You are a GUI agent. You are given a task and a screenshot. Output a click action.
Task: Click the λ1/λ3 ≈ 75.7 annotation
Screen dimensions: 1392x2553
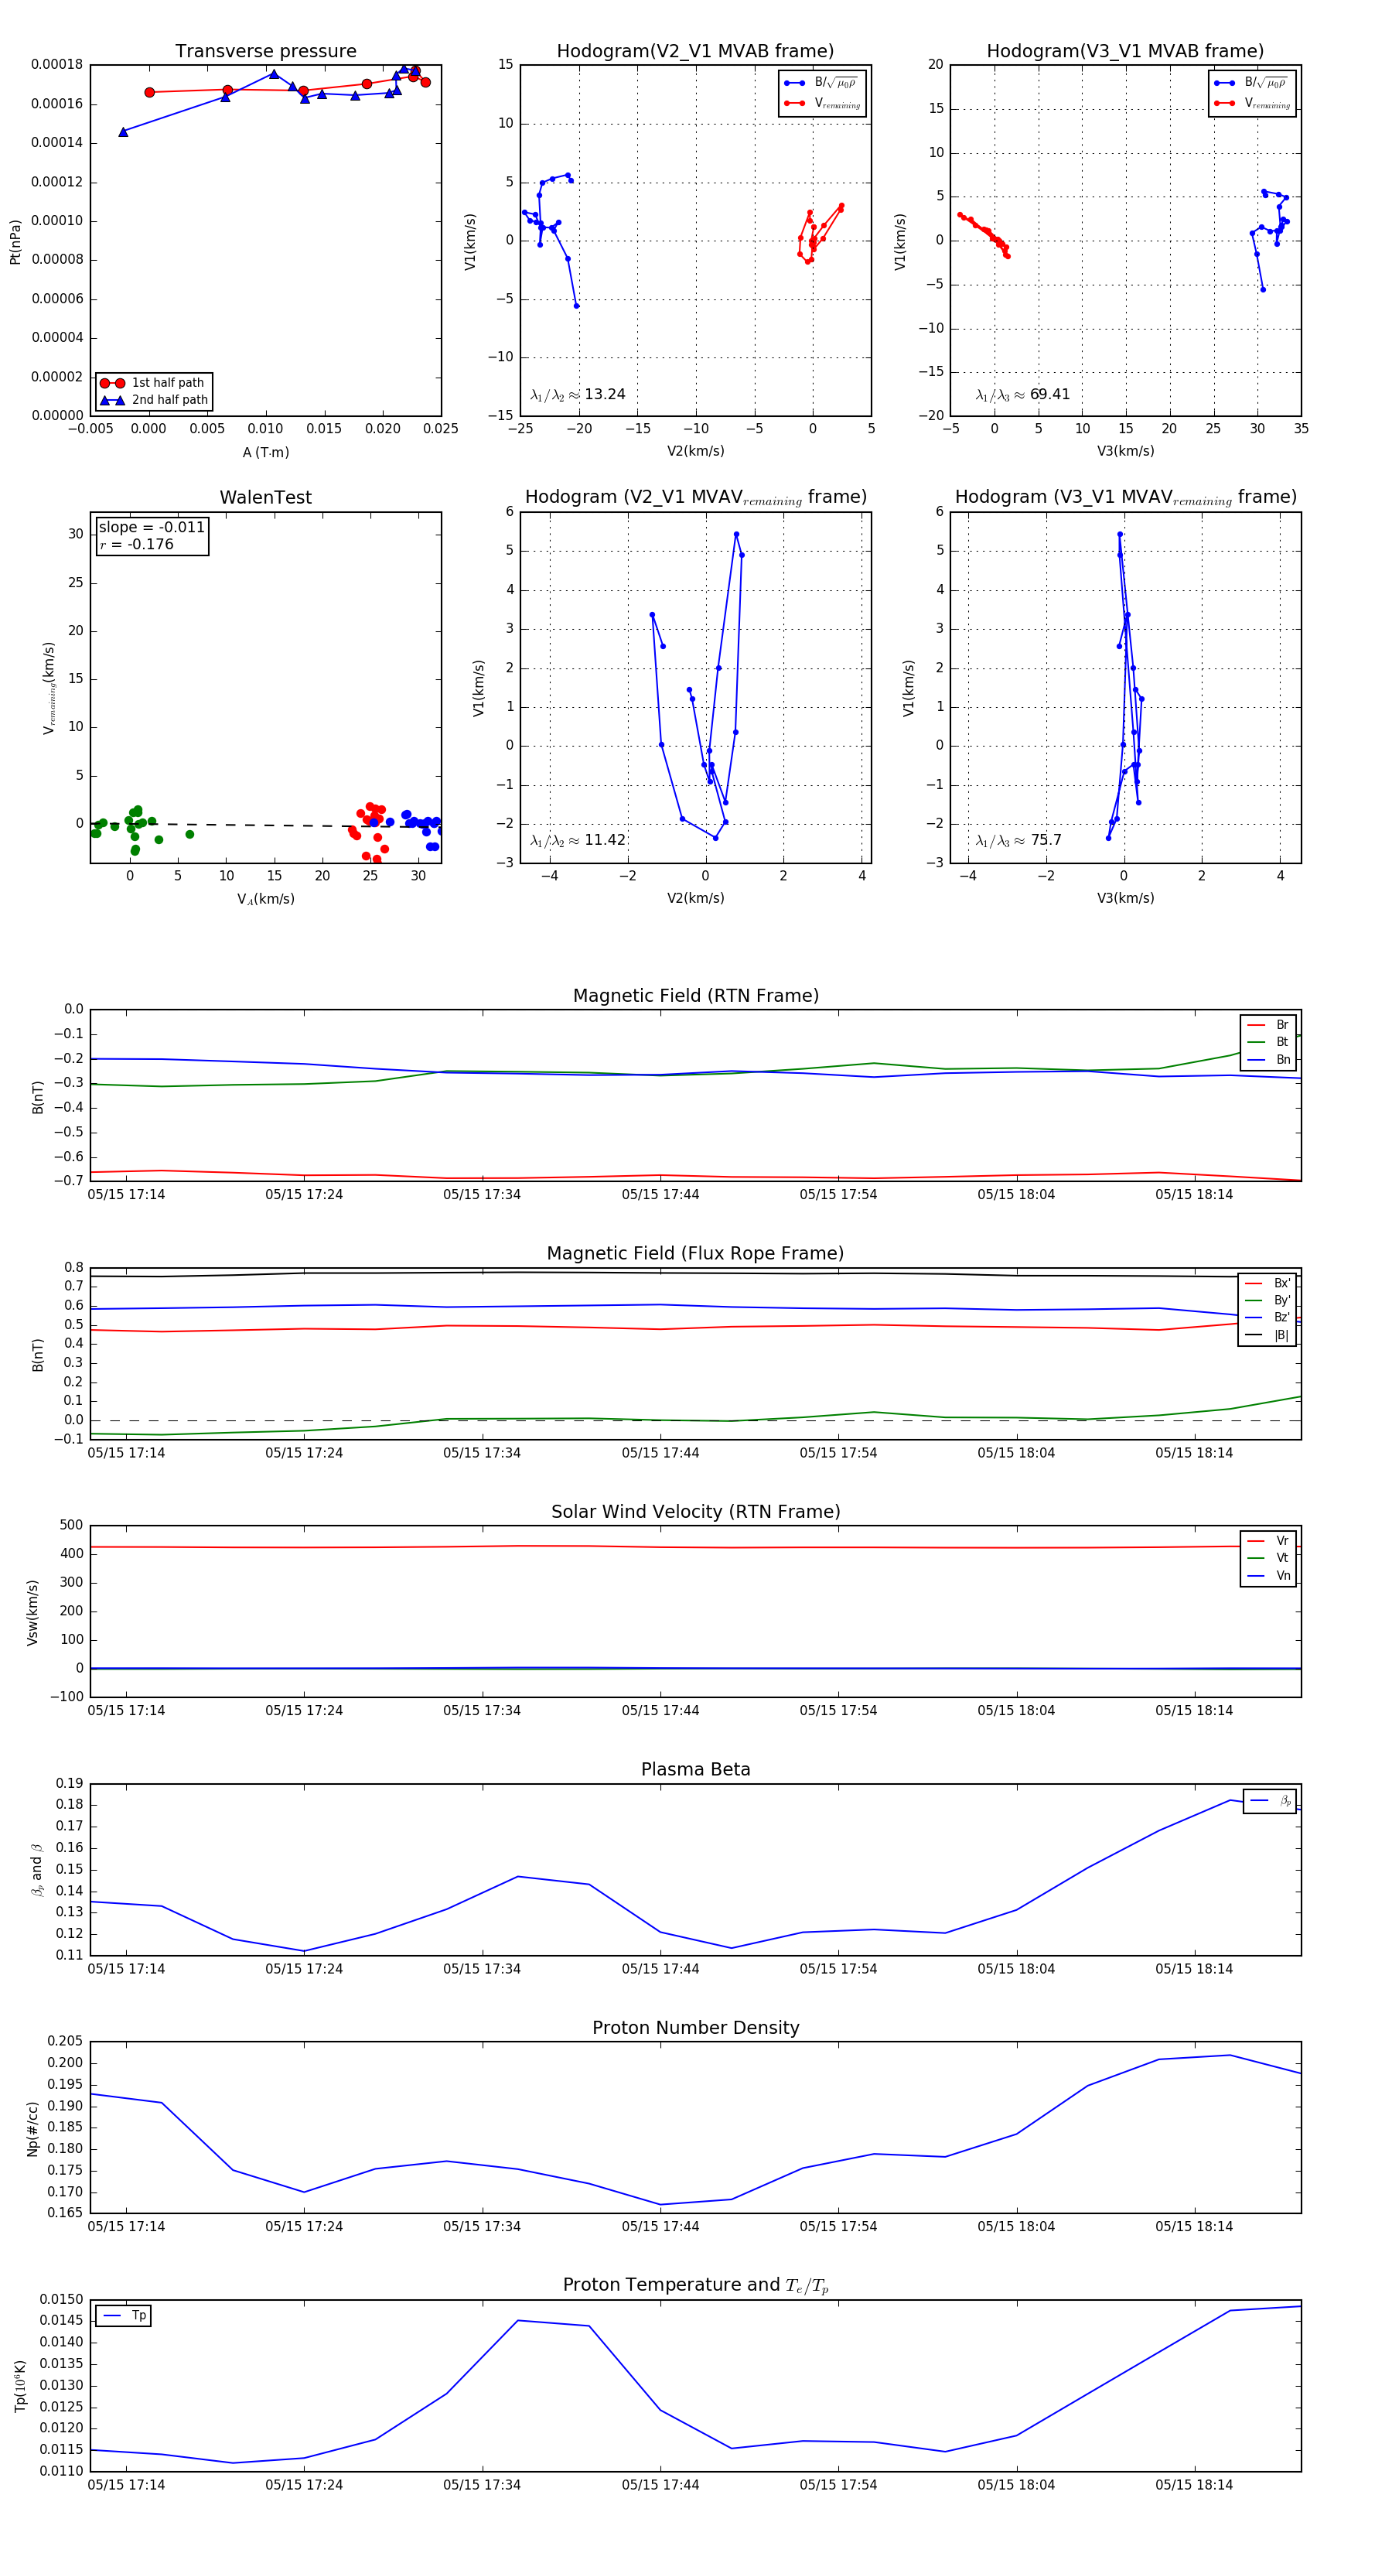coord(1018,840)
